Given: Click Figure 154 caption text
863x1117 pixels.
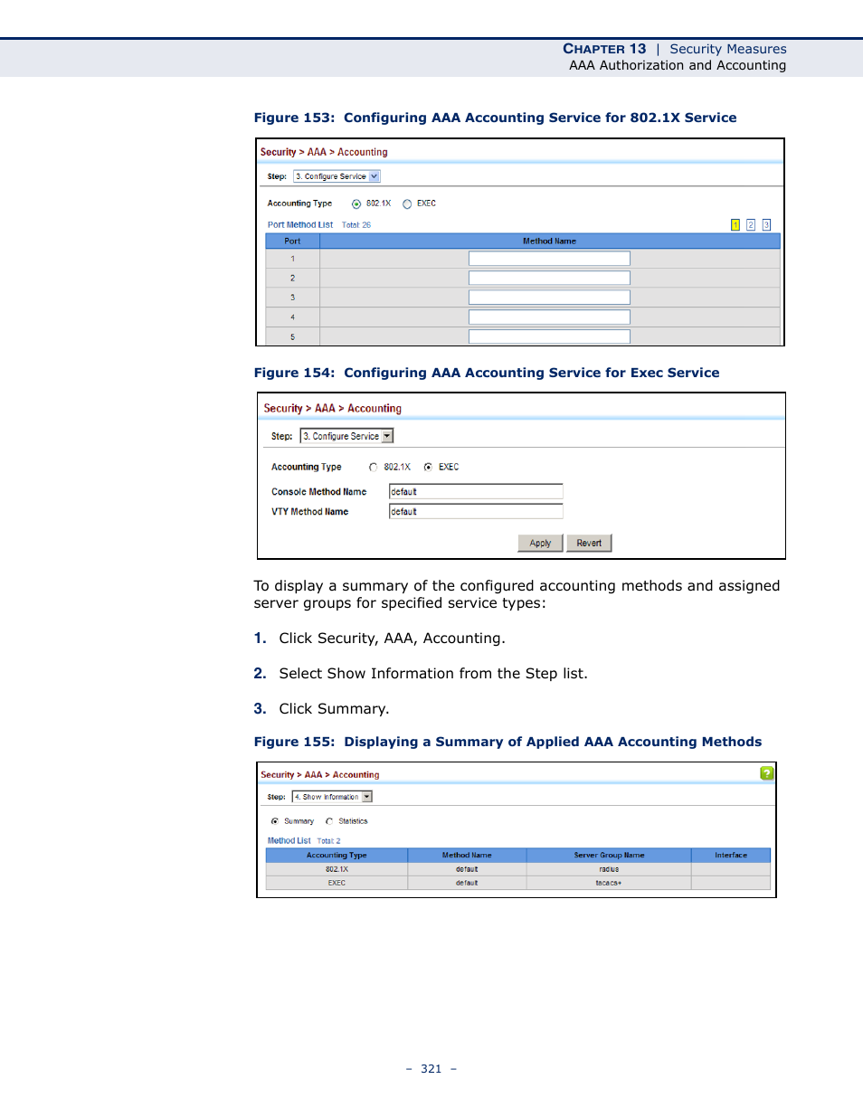Looking at the screenshot, I should pos(487,373).
